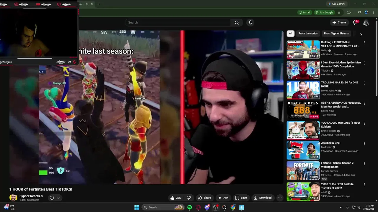The image size is (378, 212).
Task: Mute the tab via the speaker icon
Action: click(x=87, y=4)
